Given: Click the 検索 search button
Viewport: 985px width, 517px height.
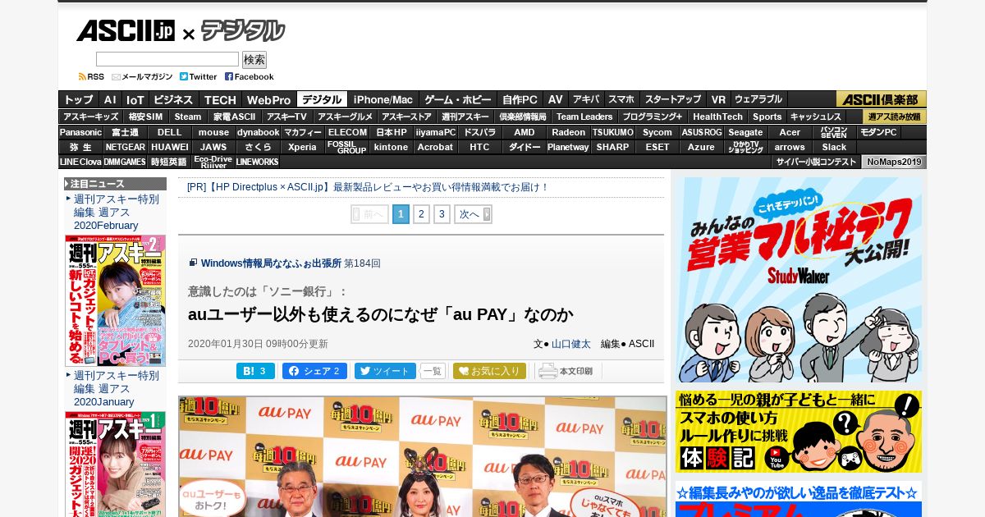Looking at the screenshot, I should 254,60.
